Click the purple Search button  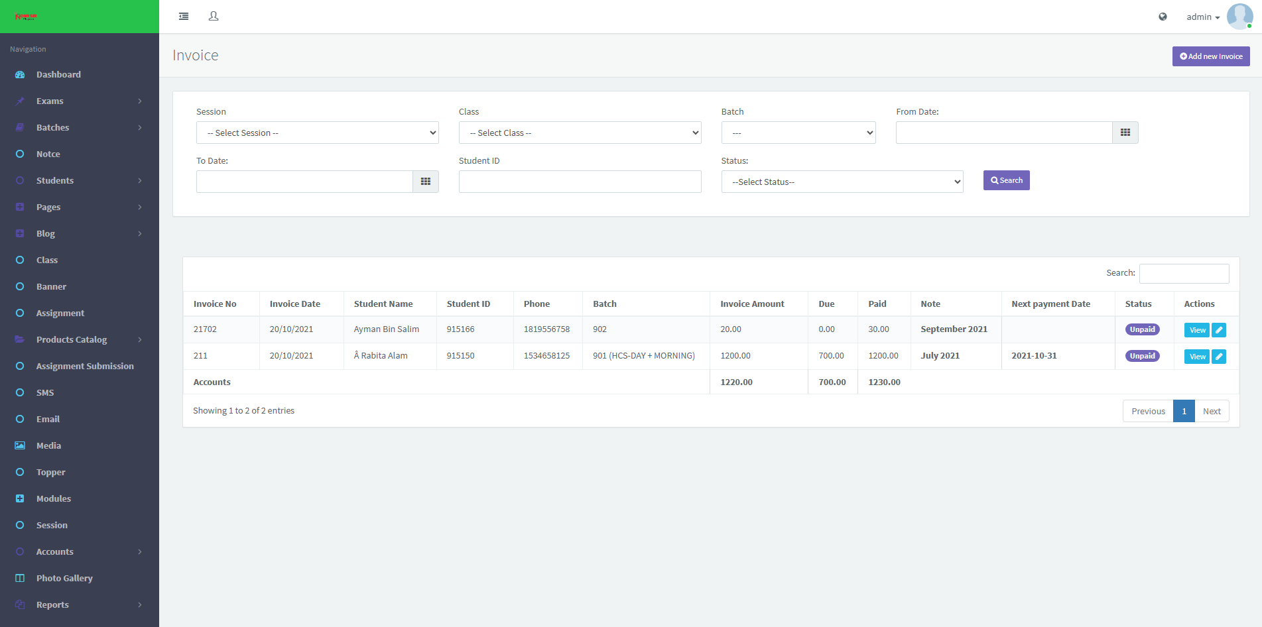coord(1006,180)
